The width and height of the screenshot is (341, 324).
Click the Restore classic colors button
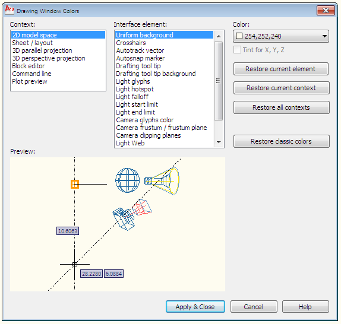point(282,141)
